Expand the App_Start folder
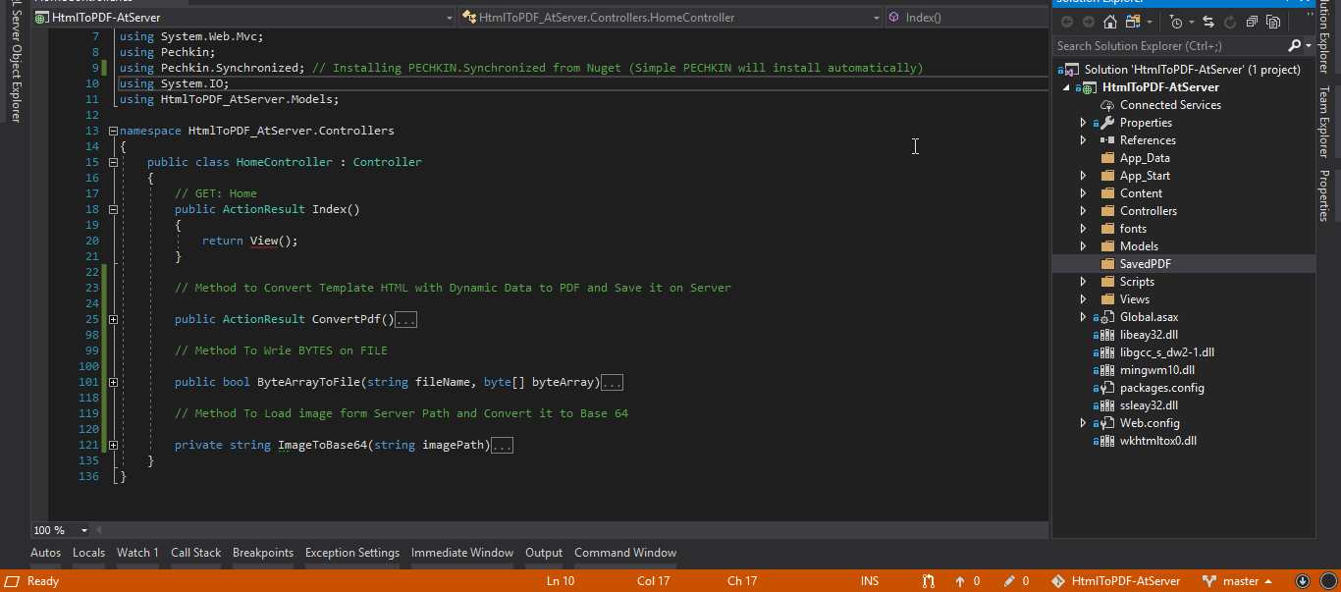1341x592 pixels. click(x=1083, y=176)
